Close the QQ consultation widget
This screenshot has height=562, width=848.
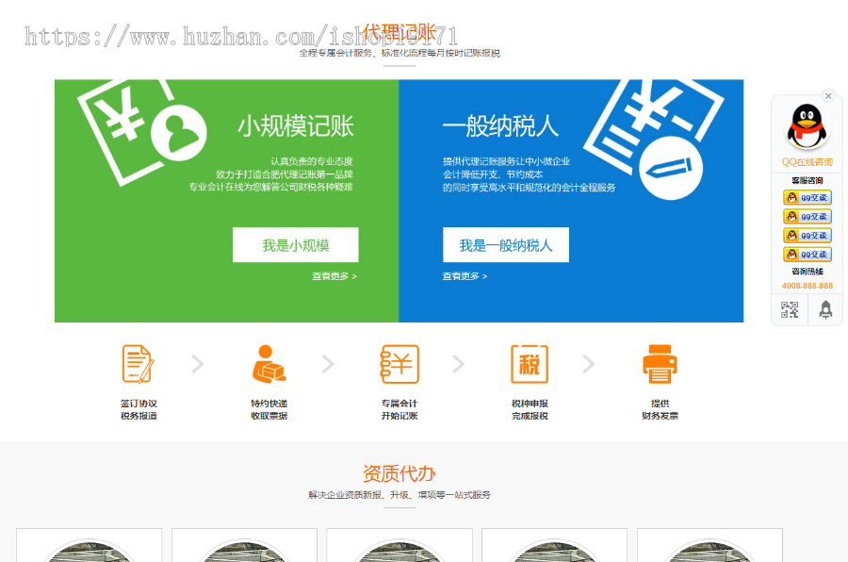pyautogui.click(x=828, y=96)
